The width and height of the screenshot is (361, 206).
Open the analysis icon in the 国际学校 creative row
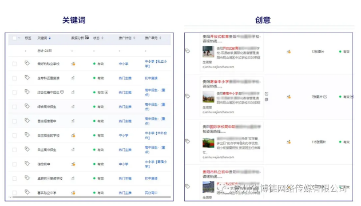pyautogui.click(x=288, y=142)
